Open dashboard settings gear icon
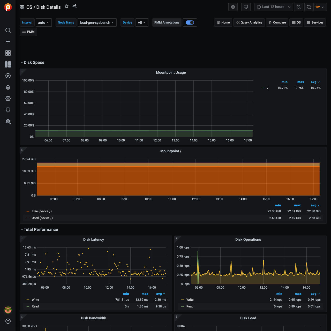The height and width of the screenshot is (331, 331). pos(233,7)
